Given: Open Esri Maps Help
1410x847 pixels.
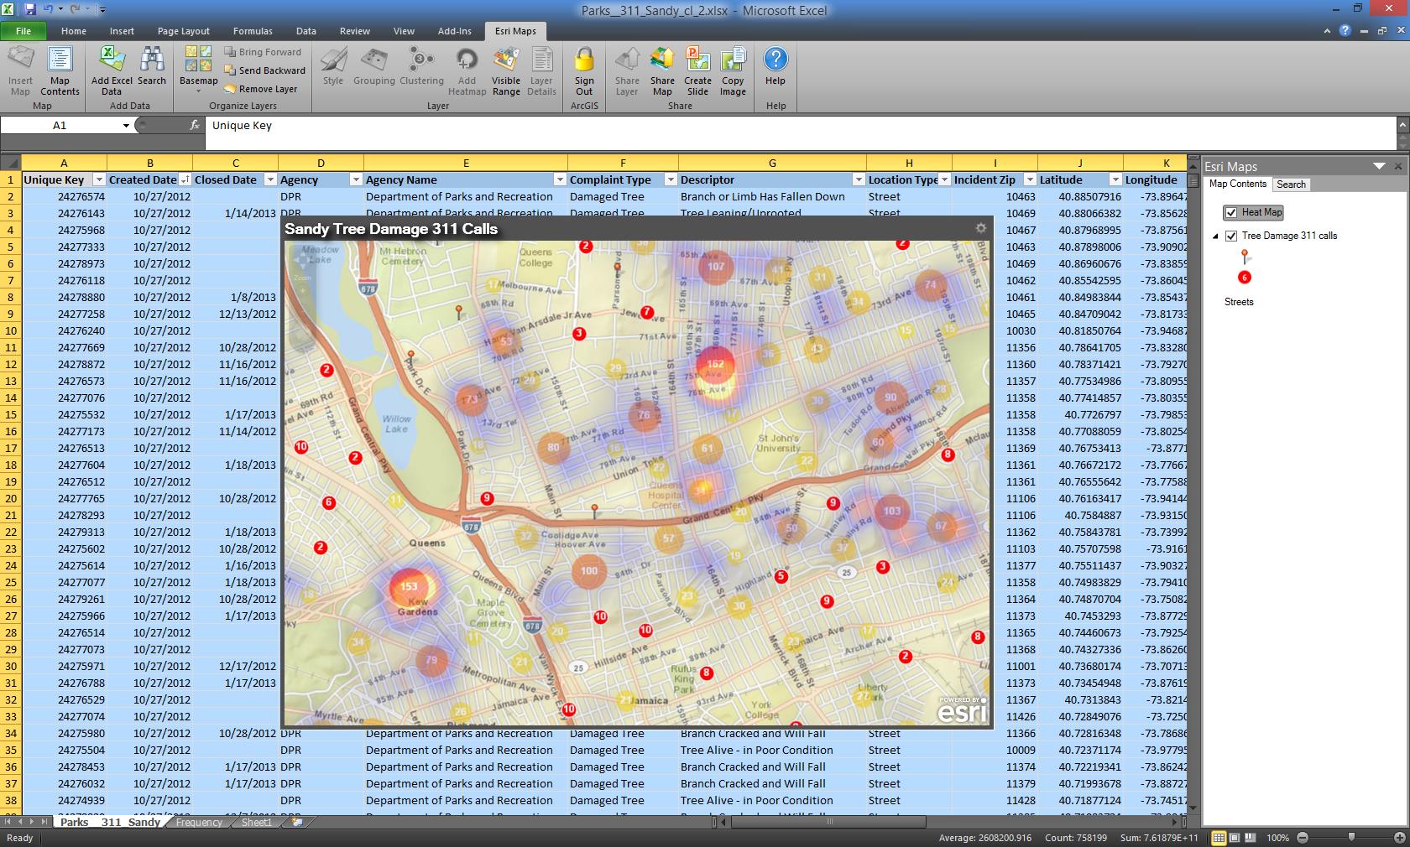Looking at the screenshot, I should click(775, 67).
